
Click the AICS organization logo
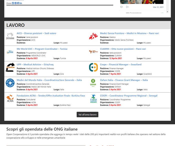[x=10, y=37]
